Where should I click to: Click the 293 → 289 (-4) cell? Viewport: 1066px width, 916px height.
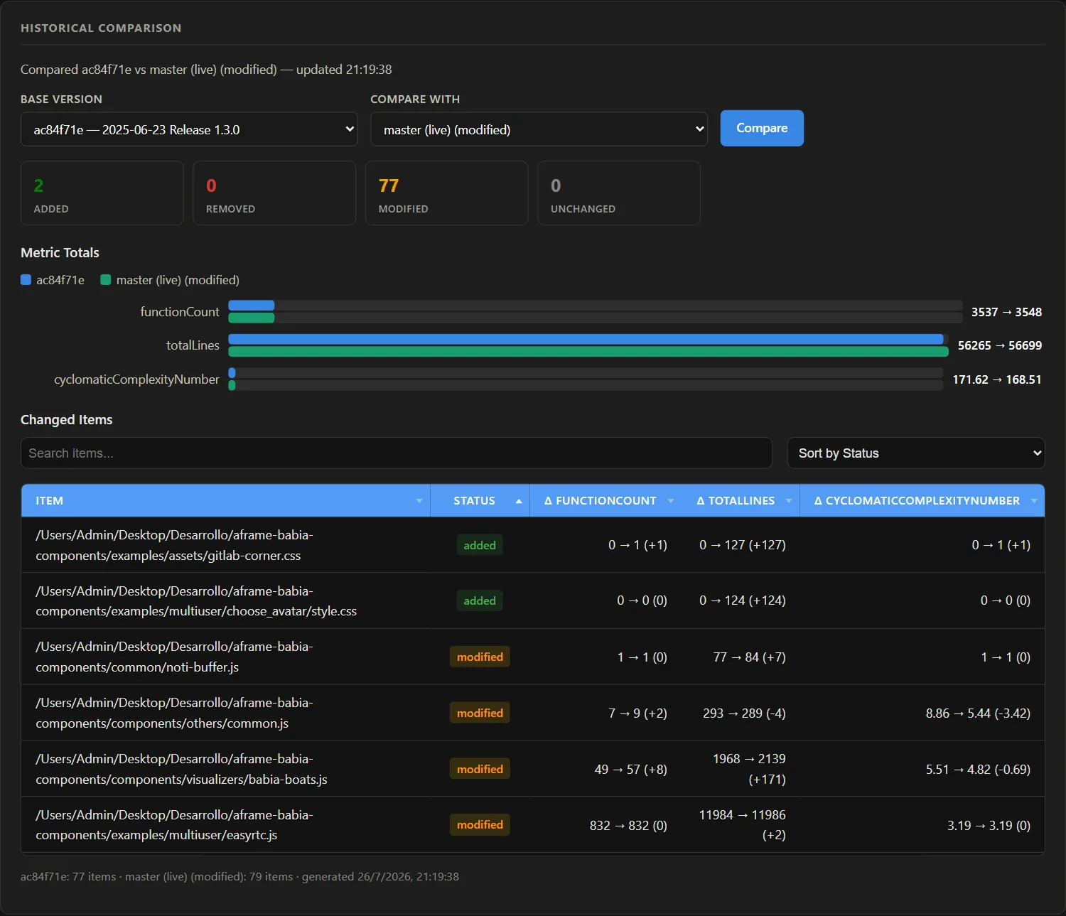(x=744, y=713)
